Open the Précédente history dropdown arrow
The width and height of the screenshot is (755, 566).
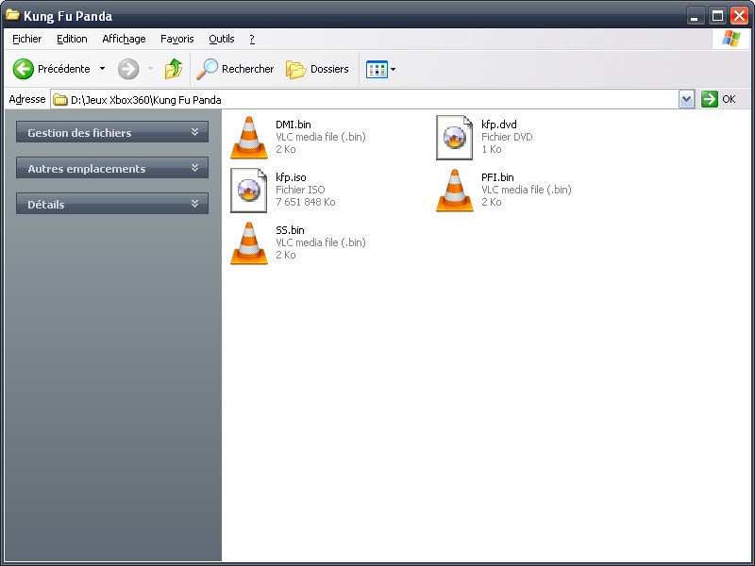[x=102, y=69]
